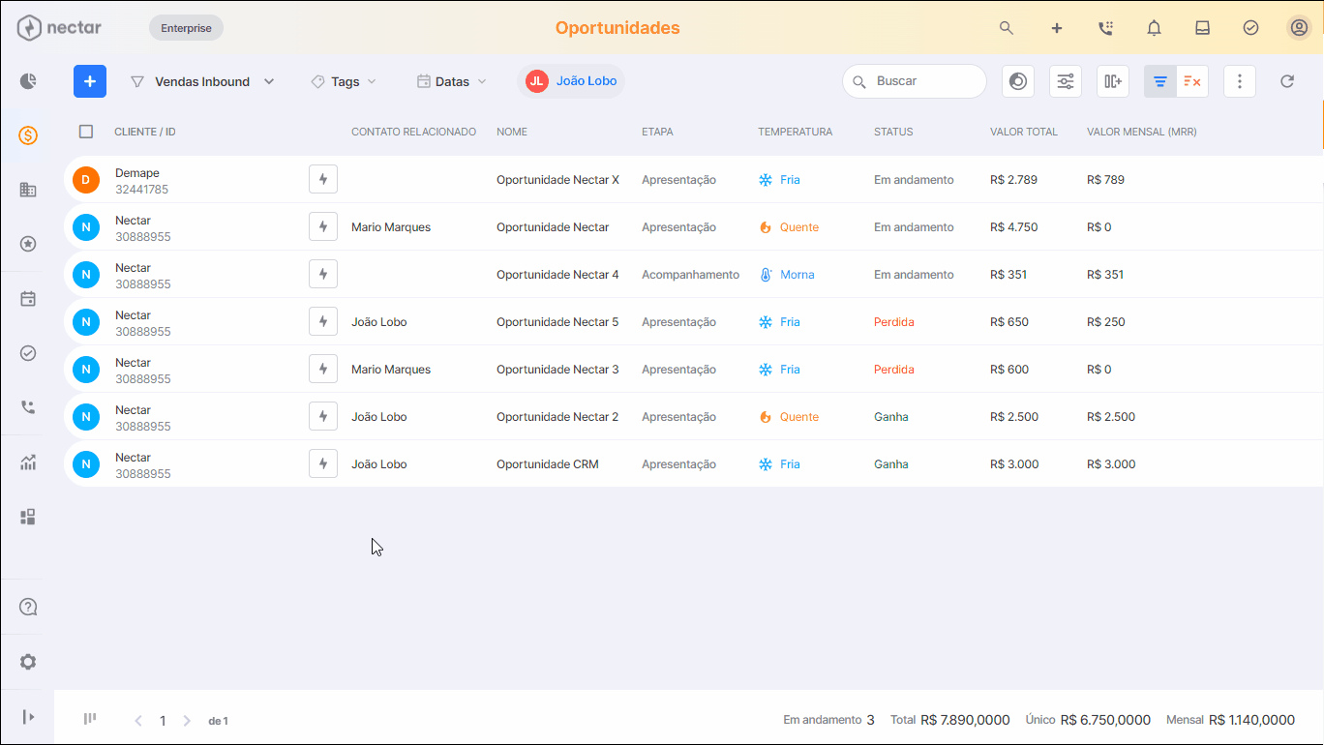
Task: Sort by VALOR MENSAL (MRR) header
Action: click(1142, 132)
